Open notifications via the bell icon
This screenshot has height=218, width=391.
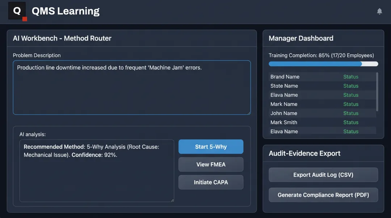379,11
